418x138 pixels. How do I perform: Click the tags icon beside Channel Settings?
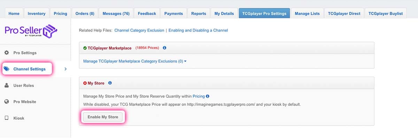tap(7, 69)
